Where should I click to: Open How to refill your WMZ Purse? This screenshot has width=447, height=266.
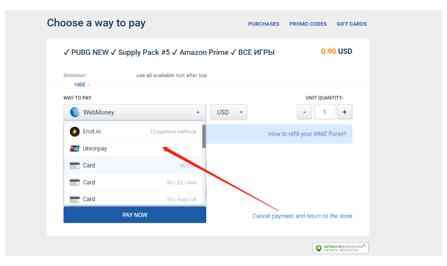(307, 134)
